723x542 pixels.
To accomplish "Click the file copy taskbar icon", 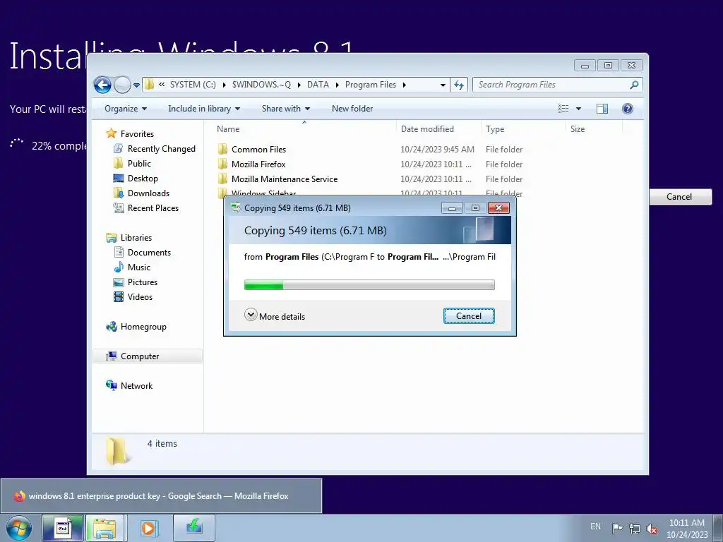I will tap(194, 528).
